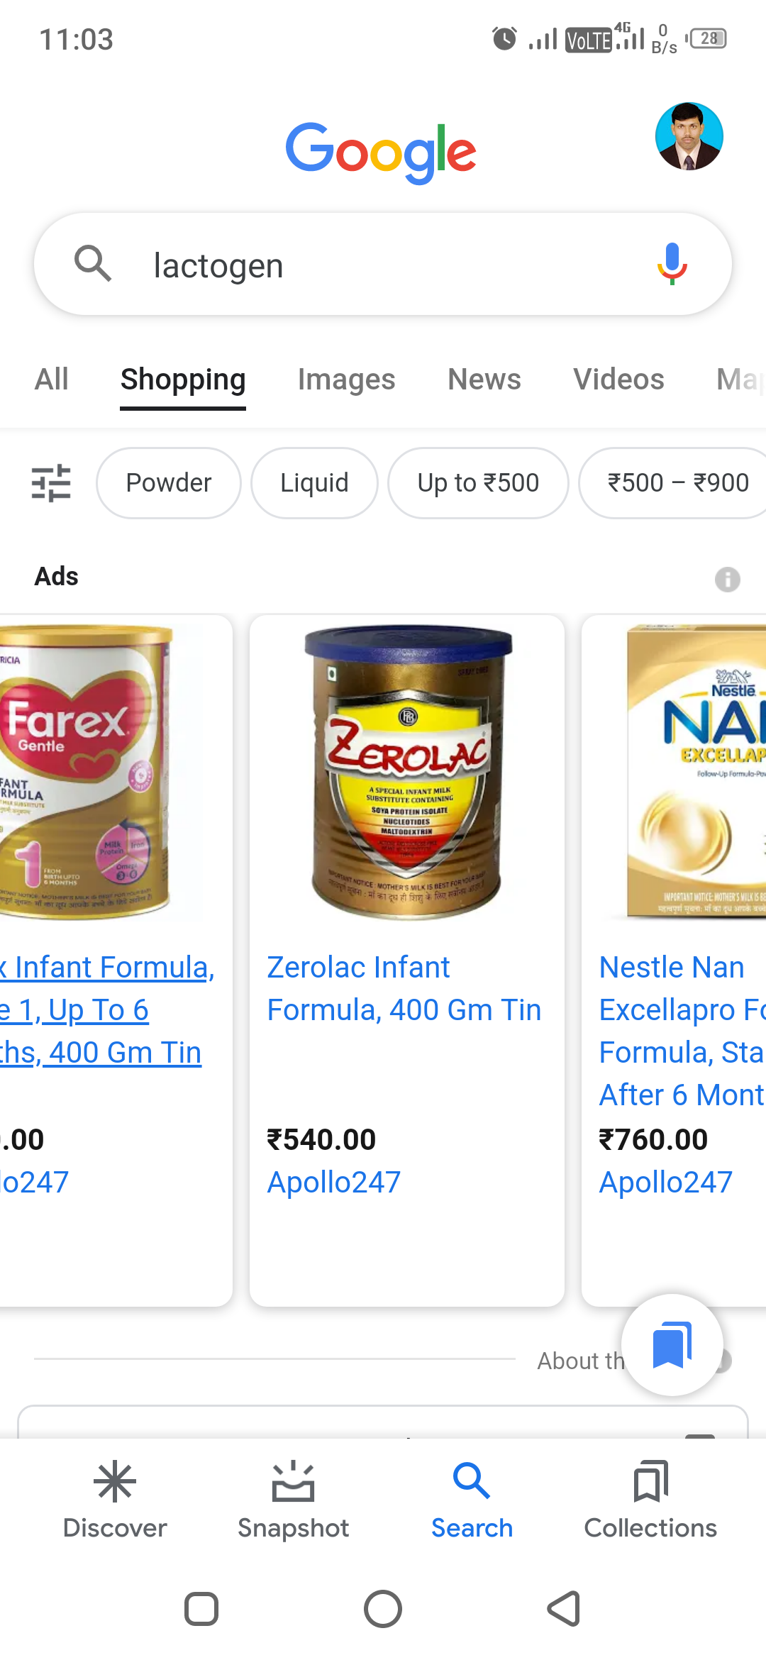Switch to the Images tab
This screenshot has width=766, height=1660.
(346, 380)
